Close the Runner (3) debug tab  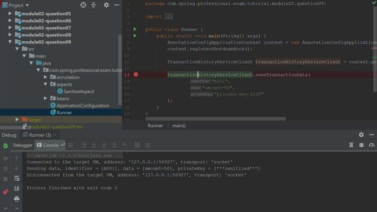coord(55,135)
